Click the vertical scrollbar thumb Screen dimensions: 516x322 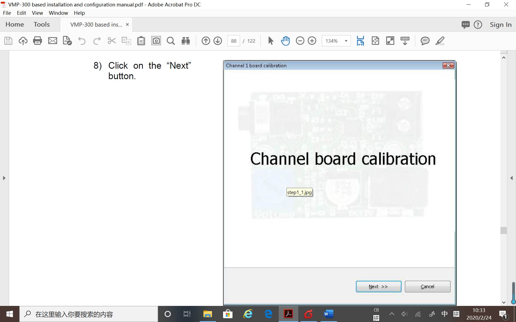(504, 230)
